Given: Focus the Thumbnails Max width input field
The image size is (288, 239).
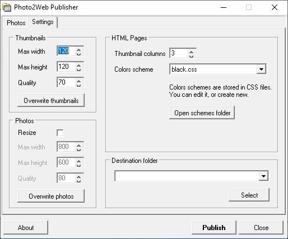Looking at the screenshot, I should click(66, 51).
